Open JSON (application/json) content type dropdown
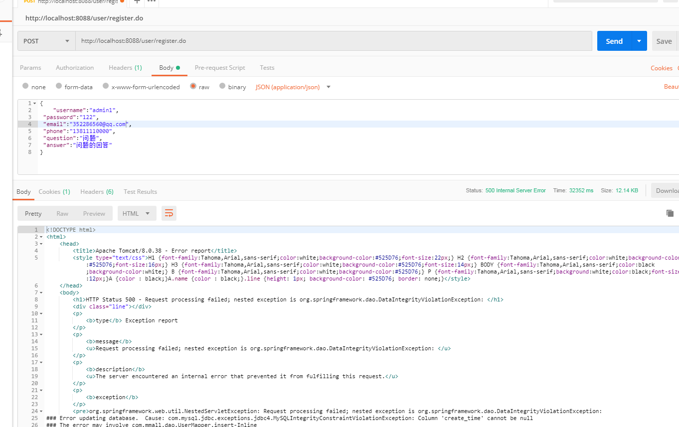The height and width of the screenshot is (427, 679). tap(293, 87)
